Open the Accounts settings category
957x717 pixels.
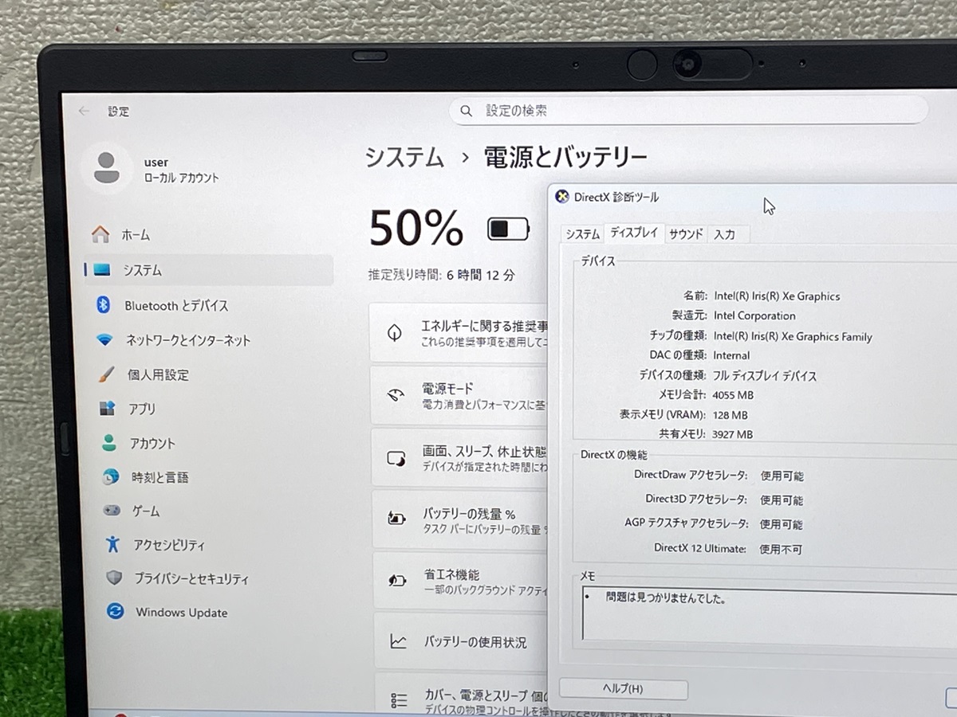(152, 443)
